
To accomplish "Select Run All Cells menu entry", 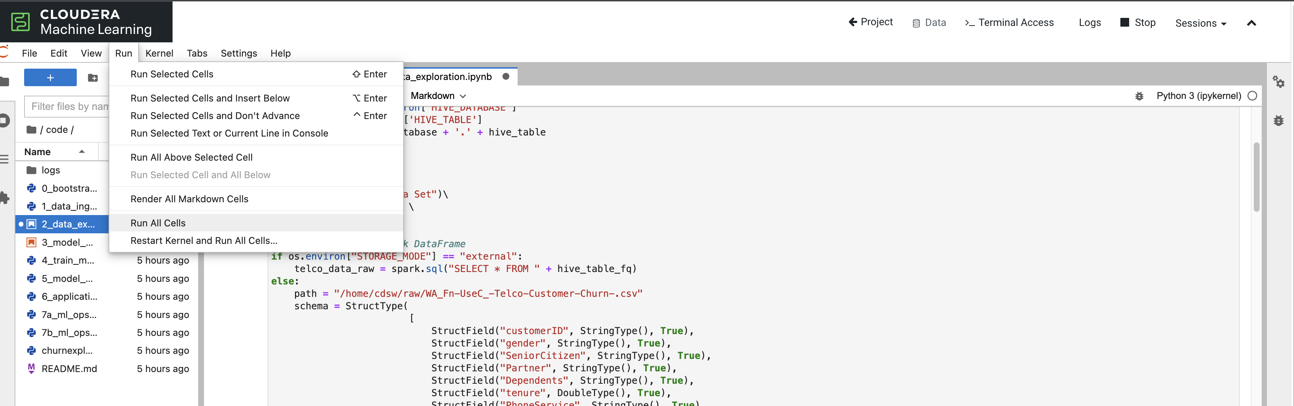I will point(158,223).
